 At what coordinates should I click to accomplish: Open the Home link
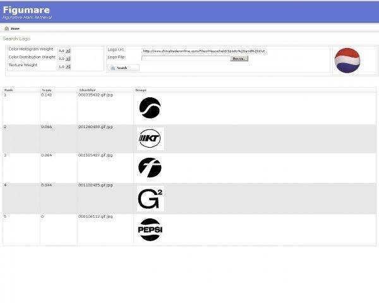coord(15,28)
